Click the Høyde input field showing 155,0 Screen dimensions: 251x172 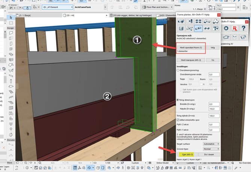214,109
